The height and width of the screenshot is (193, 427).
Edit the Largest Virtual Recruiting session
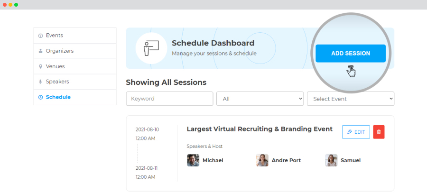[356, 132]
